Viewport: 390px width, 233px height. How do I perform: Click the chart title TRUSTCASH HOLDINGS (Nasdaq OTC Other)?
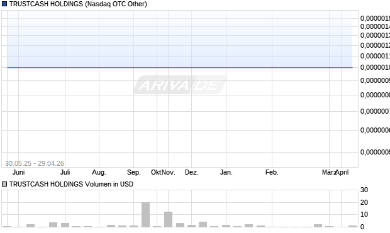click(x=78, y=4)
